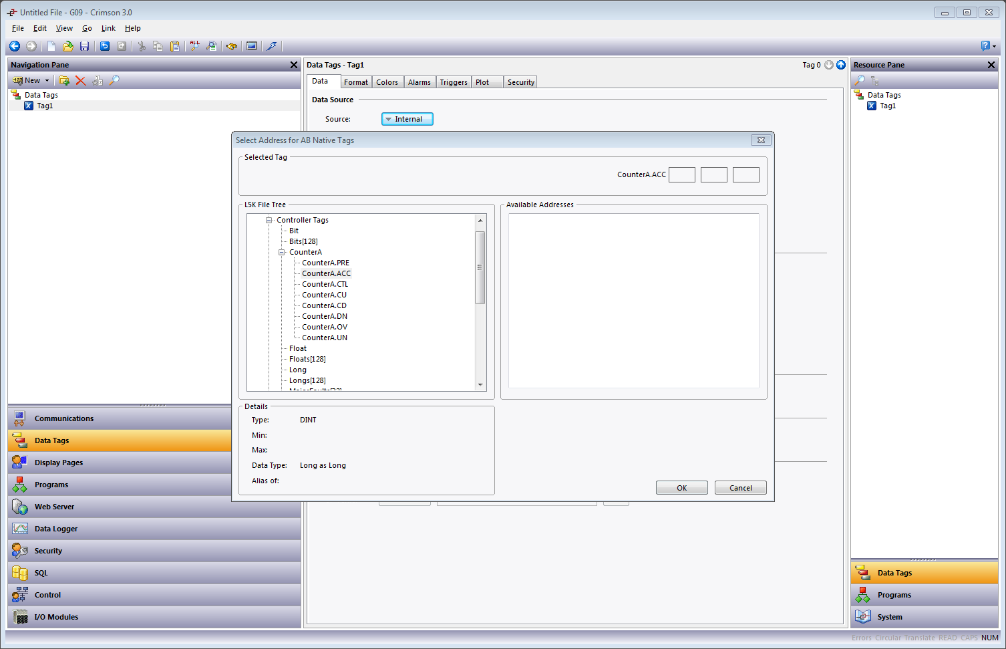
Task: Close the Select Address dialog
Action: 761,140
